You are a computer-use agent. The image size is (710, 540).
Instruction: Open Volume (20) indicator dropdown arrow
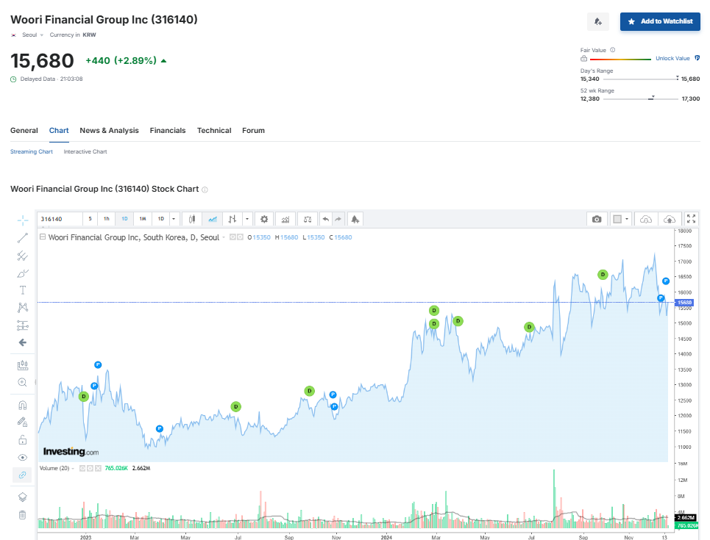click(73, 469)
